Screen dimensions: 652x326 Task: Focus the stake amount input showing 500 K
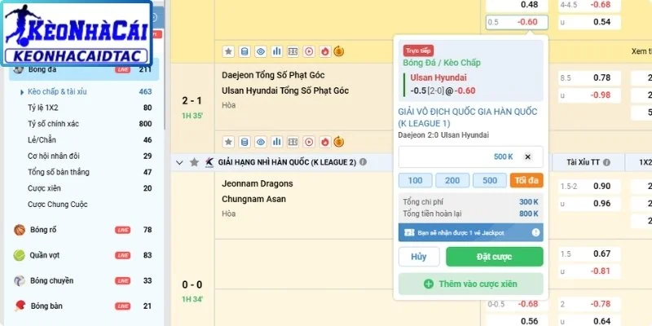[471, 156]
